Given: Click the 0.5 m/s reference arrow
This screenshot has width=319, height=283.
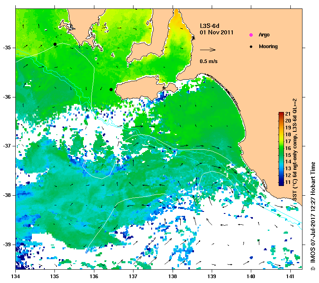Looking at the screenshot, I should (x=208, y=50).
